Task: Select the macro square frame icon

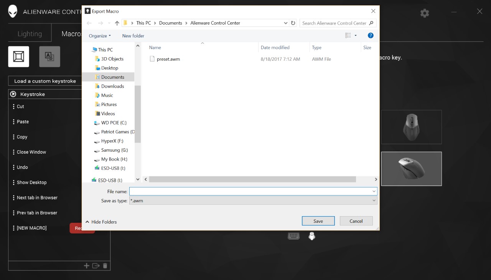Action: [19, 56]
